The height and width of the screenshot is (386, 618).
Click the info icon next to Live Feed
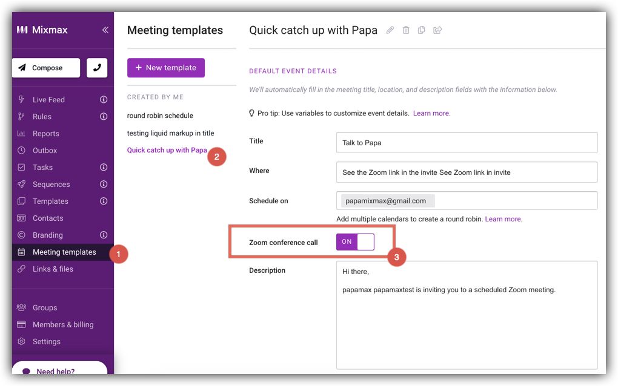(104, 100)
